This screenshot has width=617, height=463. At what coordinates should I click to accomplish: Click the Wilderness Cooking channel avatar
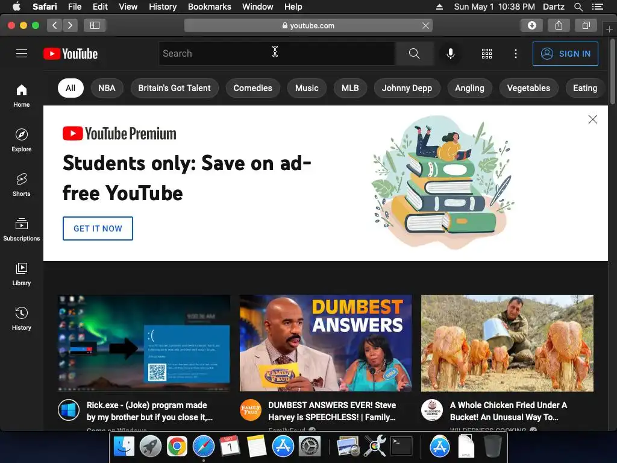point(431,410)
